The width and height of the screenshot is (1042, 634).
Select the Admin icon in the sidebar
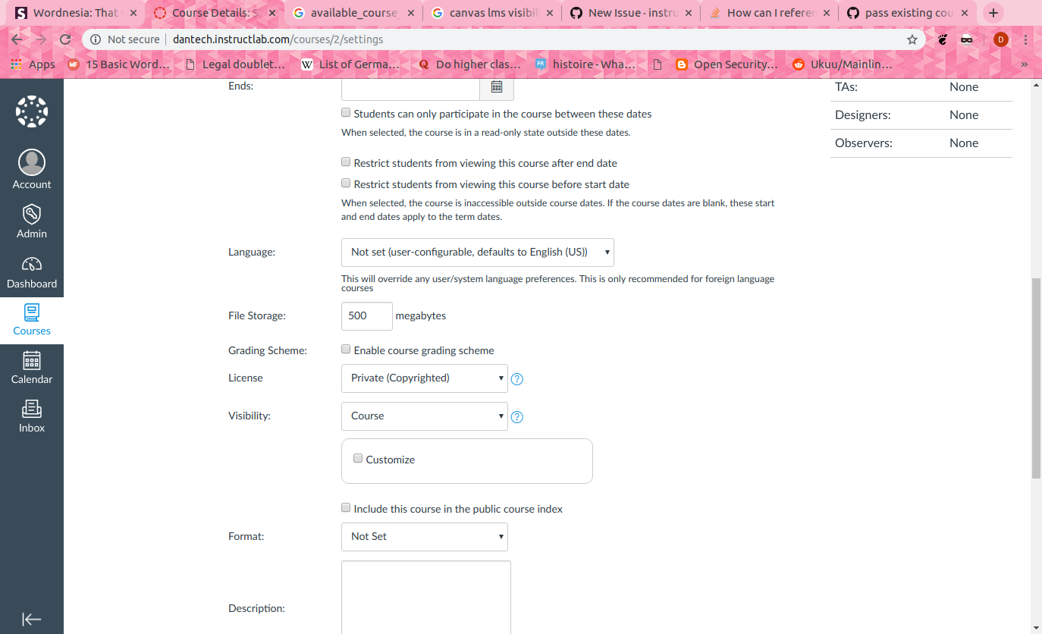[31, 220]
